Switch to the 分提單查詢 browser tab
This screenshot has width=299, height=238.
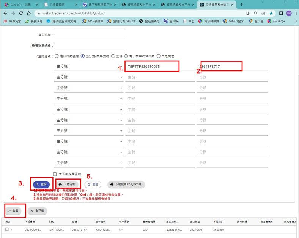coord(57,5)
